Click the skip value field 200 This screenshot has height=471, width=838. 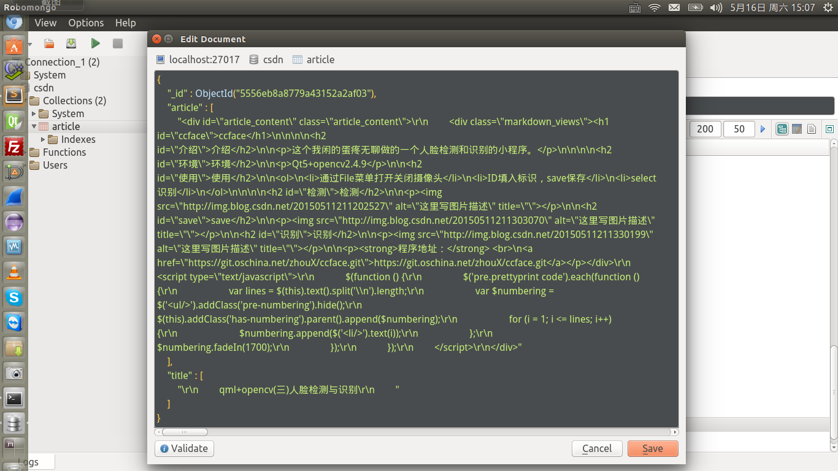pyautogui.click(x=705, y=129)
